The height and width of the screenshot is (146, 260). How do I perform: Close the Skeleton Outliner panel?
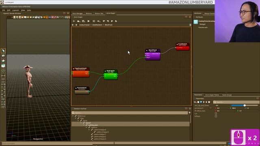(x=190, y=109)
